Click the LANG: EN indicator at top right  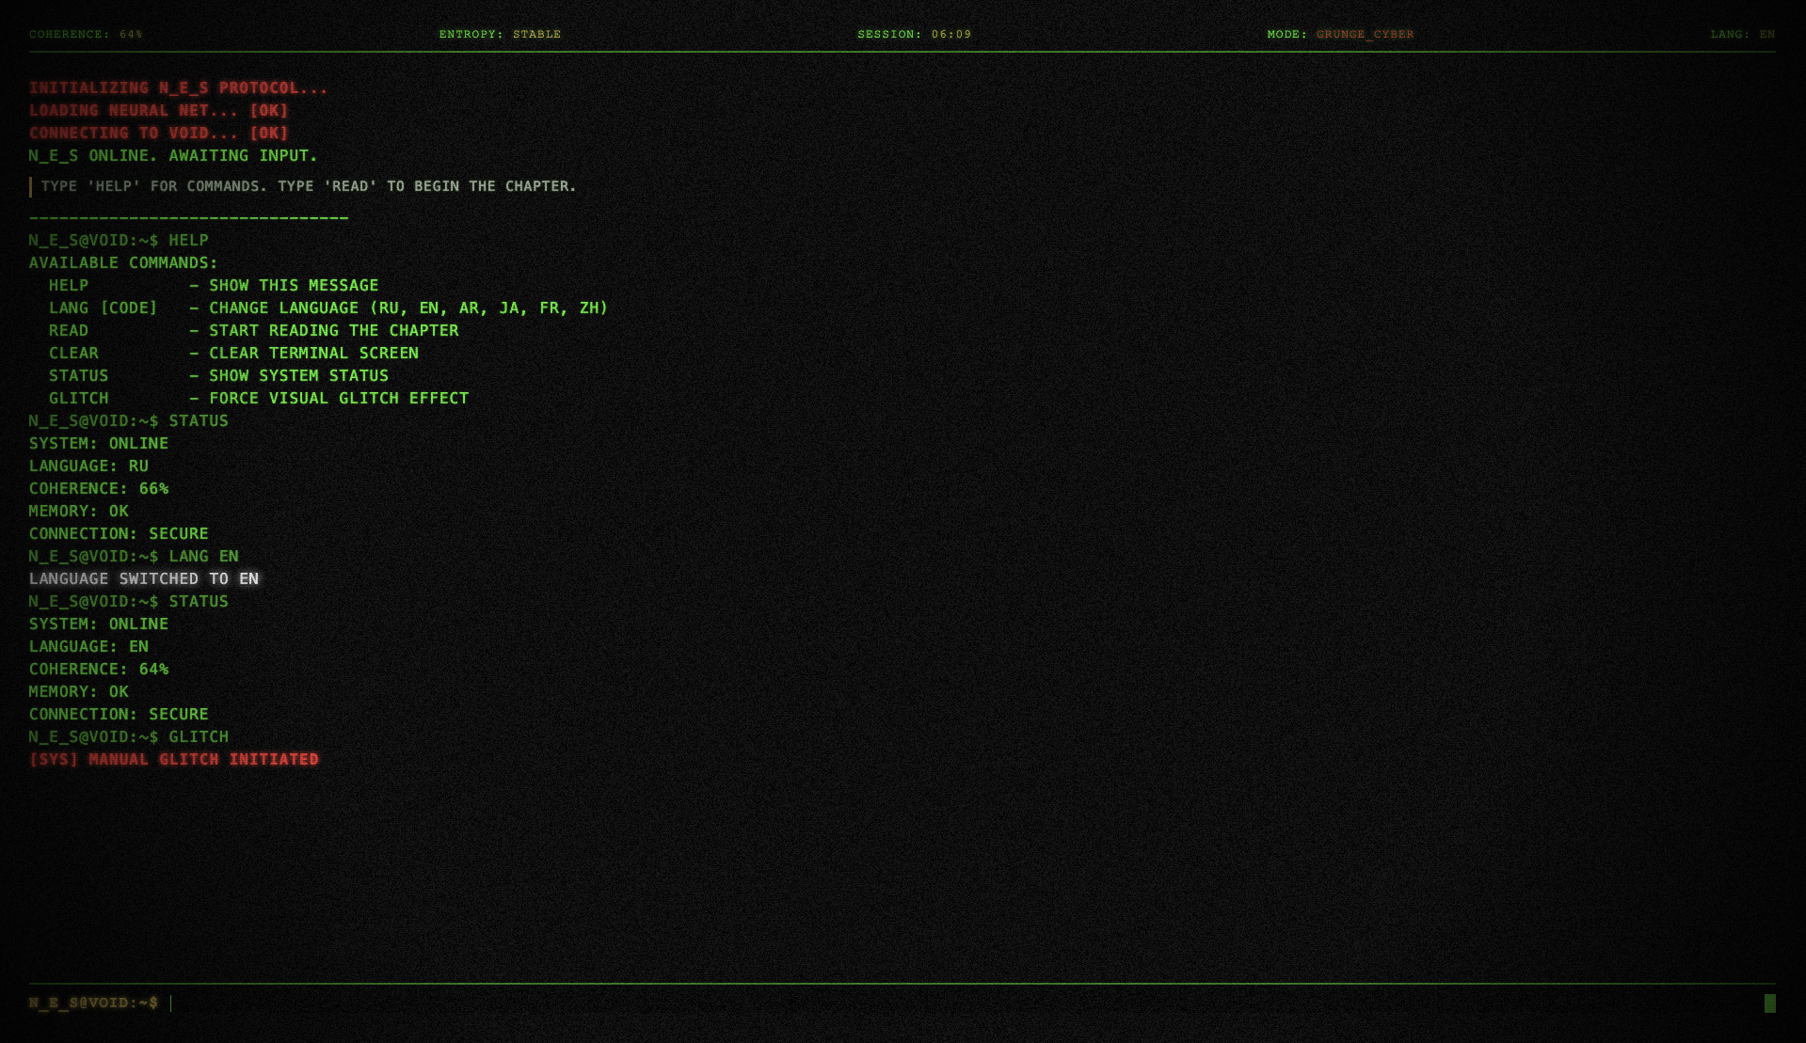[1742, 34]
